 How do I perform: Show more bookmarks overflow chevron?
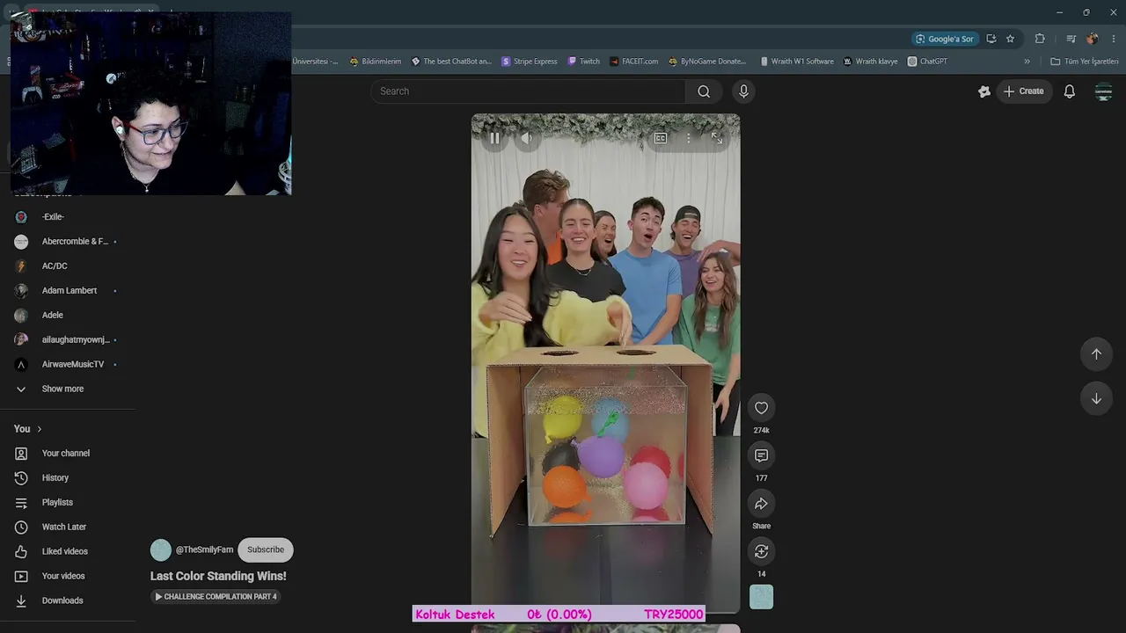(x=1027, y=62)
